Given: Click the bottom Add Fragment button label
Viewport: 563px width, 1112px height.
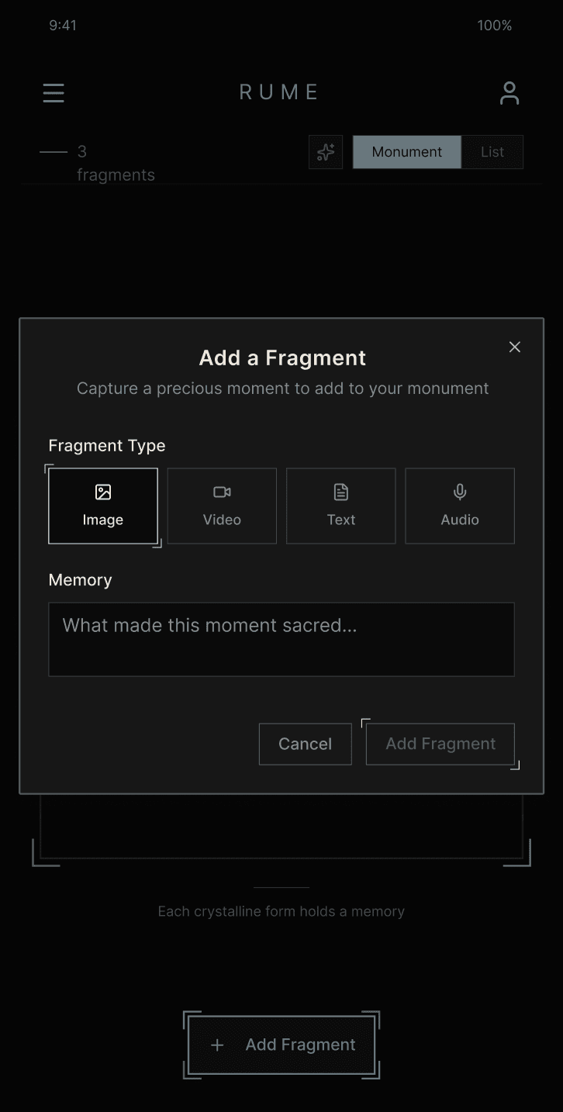Looking at the screenshot, I should tap(300, 1045).
